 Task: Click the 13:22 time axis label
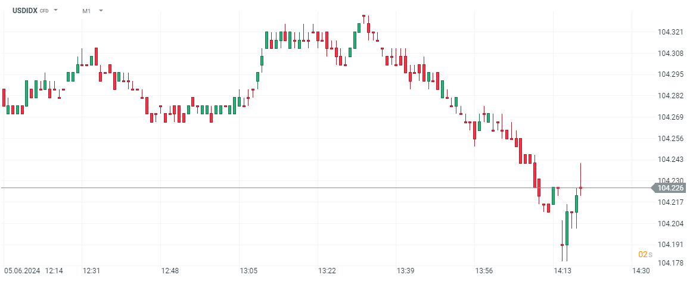(327, 271)
